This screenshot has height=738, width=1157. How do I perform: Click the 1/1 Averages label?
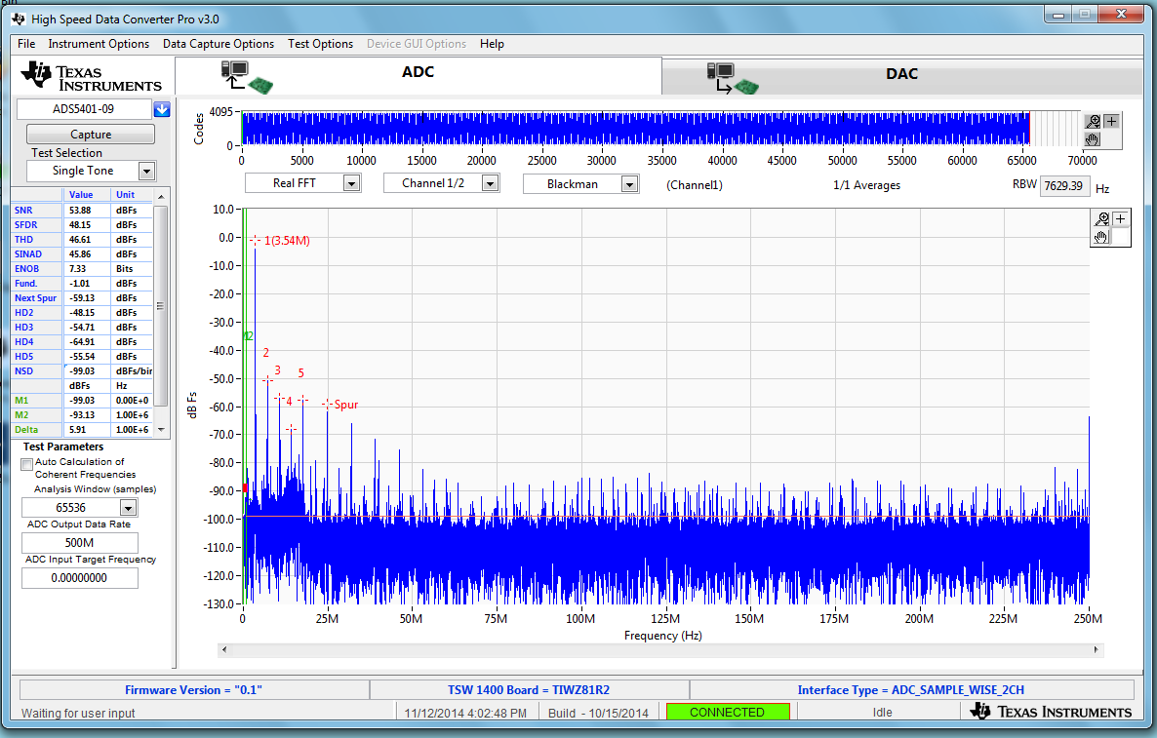pos(866,185)
